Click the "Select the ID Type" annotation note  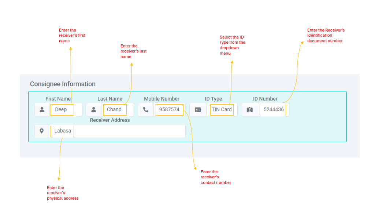(x=232, y=45)
